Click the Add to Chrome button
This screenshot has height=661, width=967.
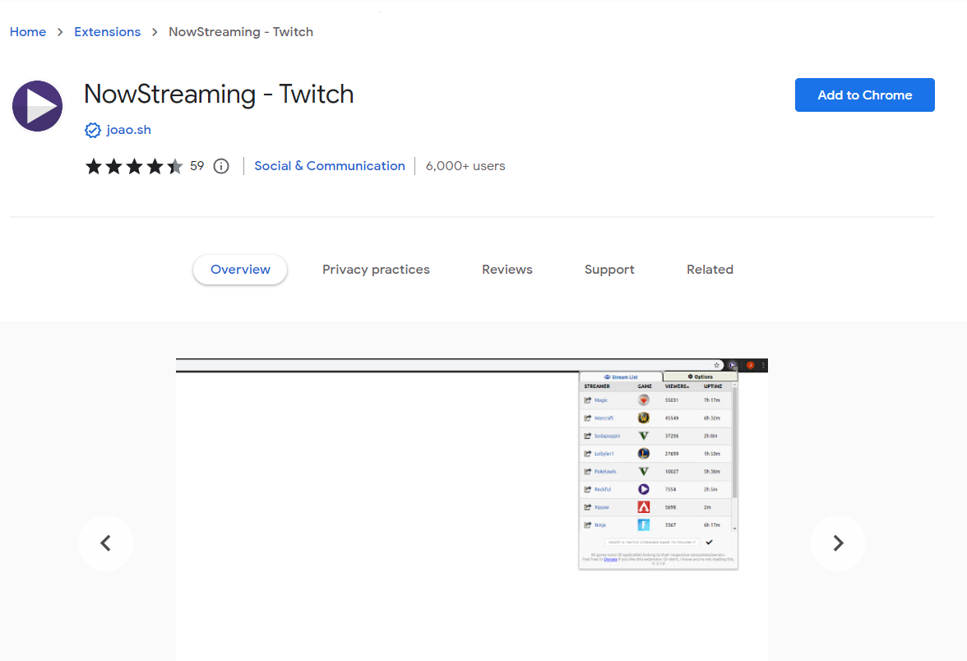864,95
